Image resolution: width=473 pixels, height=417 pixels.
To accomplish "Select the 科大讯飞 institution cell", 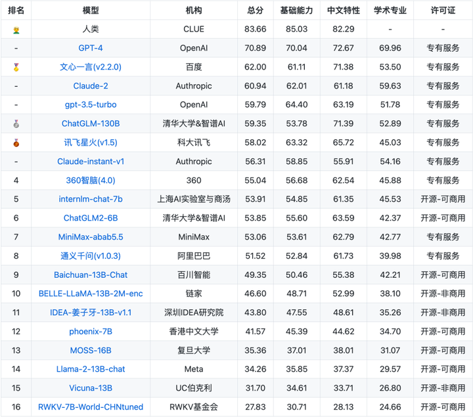I will click(194, 143).
